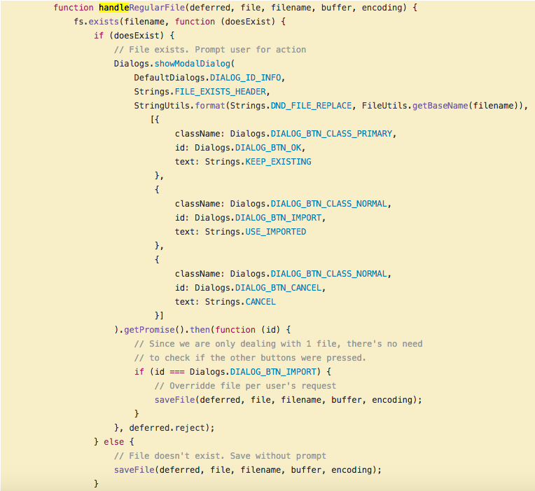
Task: Click the 'DIALOG_ID_INFO' constant
Action: click(245, 78)
